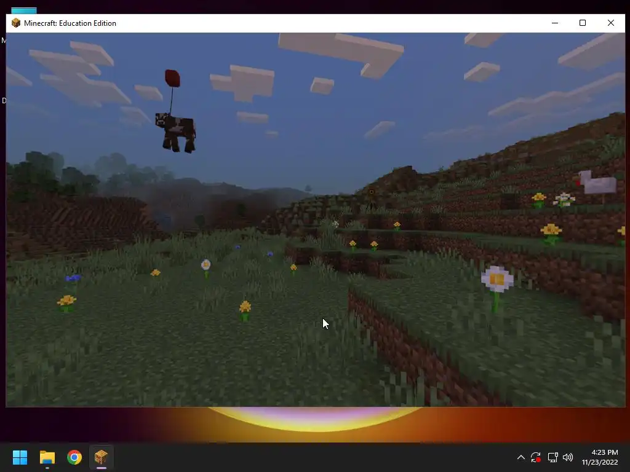Image resolution: width=630 pixels, height=472 pixels.
Task: Close the Minecraft: Education Edition window
Action: (611, 23)
